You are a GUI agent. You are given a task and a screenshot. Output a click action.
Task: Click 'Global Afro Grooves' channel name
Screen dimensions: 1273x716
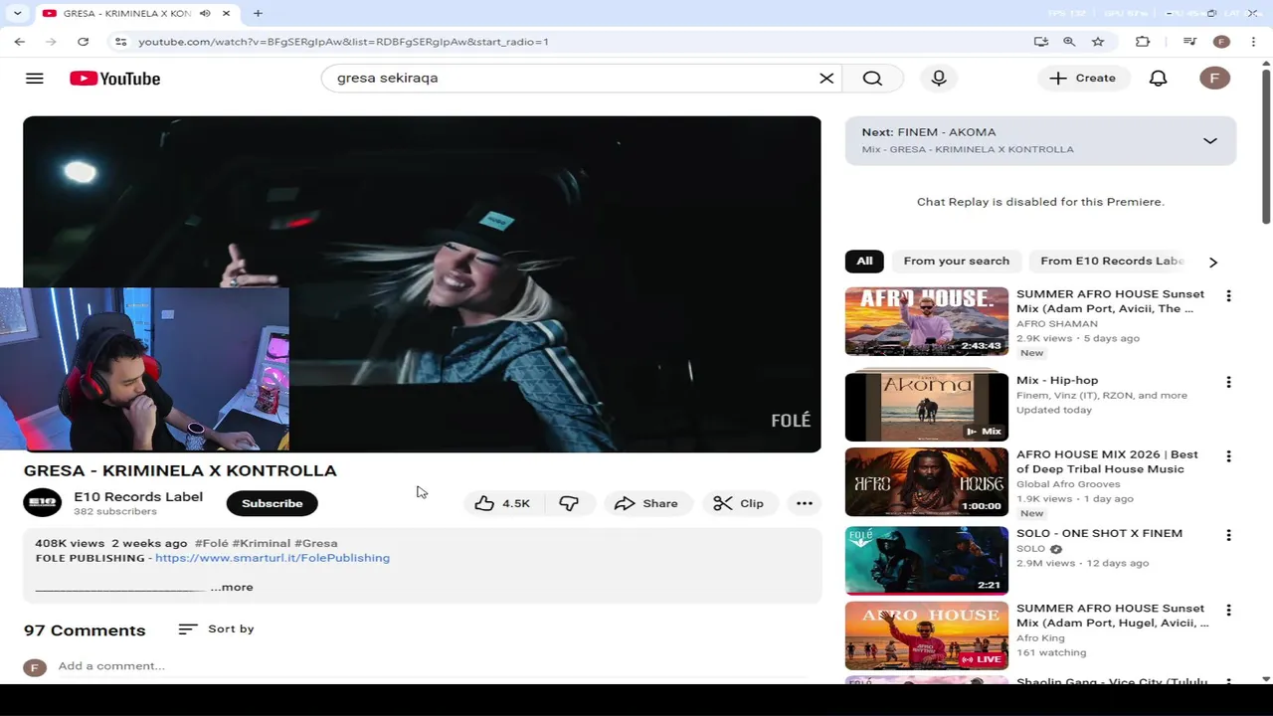coord(1069,484)
